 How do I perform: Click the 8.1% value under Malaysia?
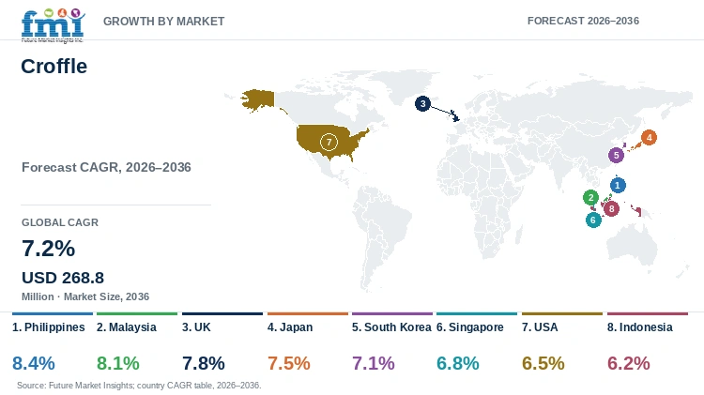tap(118, 363)
